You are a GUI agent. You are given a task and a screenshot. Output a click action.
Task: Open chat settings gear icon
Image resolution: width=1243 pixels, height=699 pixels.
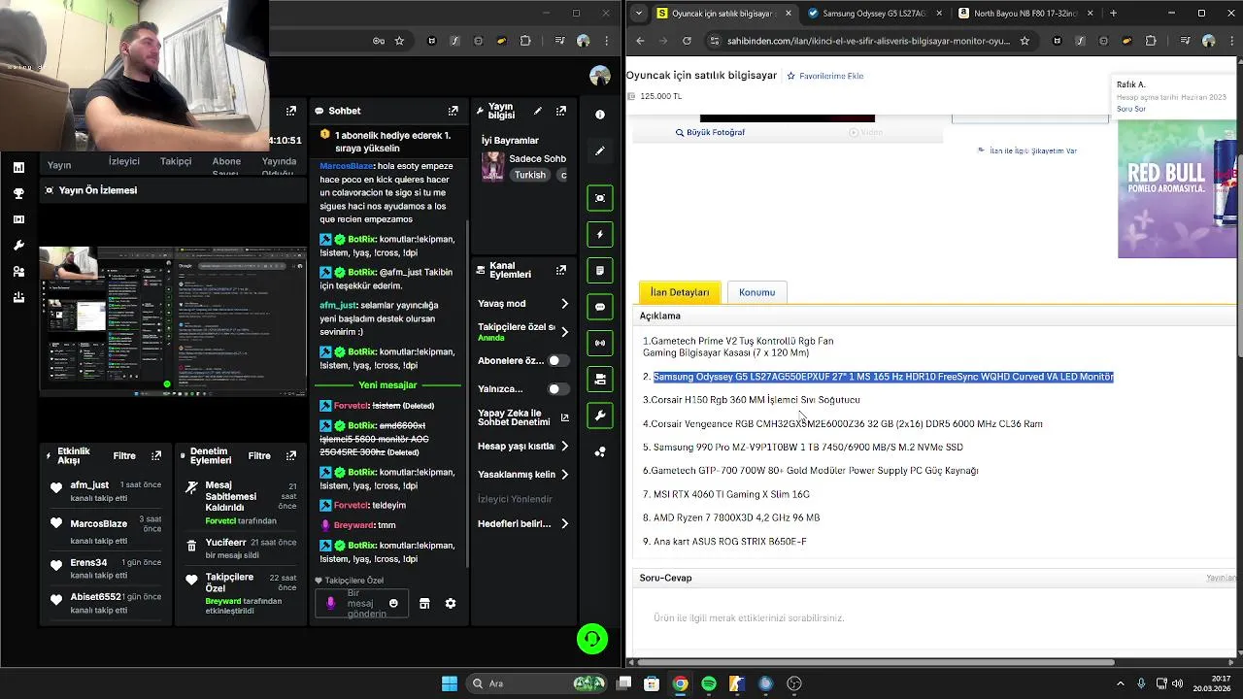pos(451,603)
